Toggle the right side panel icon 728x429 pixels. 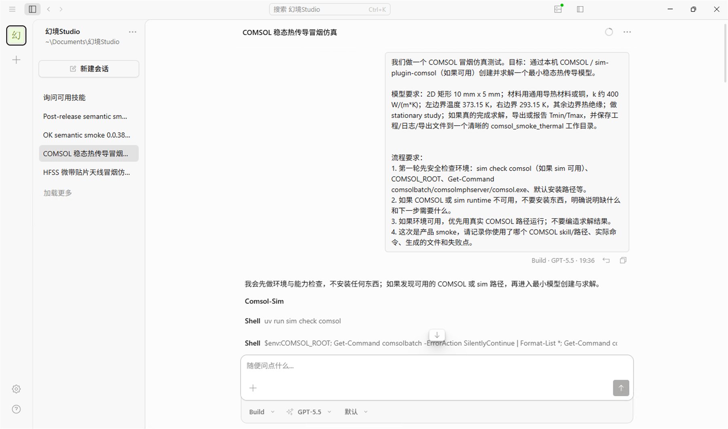pos(580,9)
